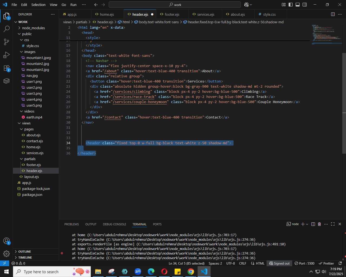Toggle Panel visibility layout button
This screenshot has height=277, width=346.
pyautogui.click(x=298, y=5)
